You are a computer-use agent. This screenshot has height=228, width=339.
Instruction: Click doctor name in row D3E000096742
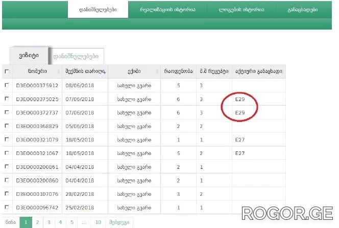[x=134, y=208]
